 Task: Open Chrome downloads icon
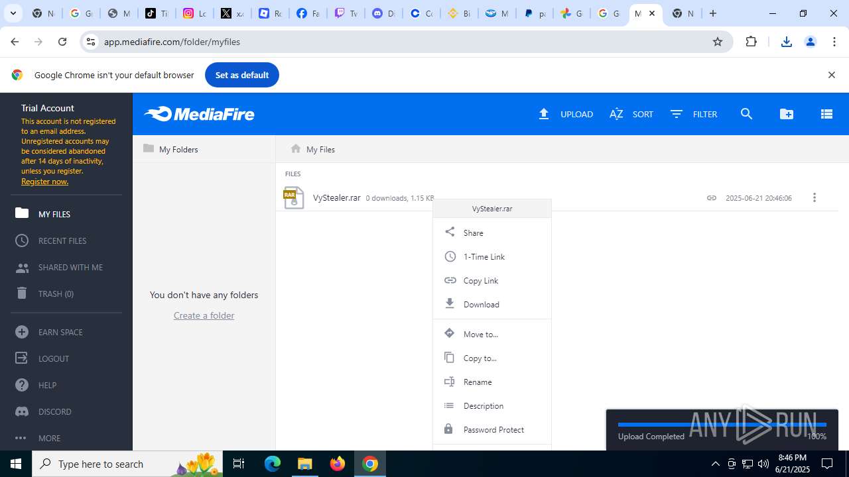click(x=786, y=42)
